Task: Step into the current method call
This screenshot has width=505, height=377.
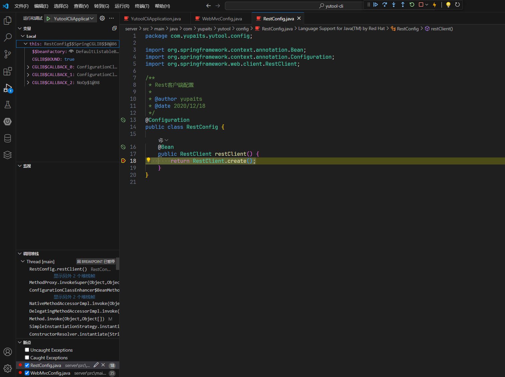Action: pos(394,5)
